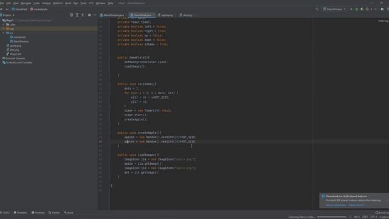Expand the out folder
Viewport: 389px width, 219px height.
coord(4,29)
